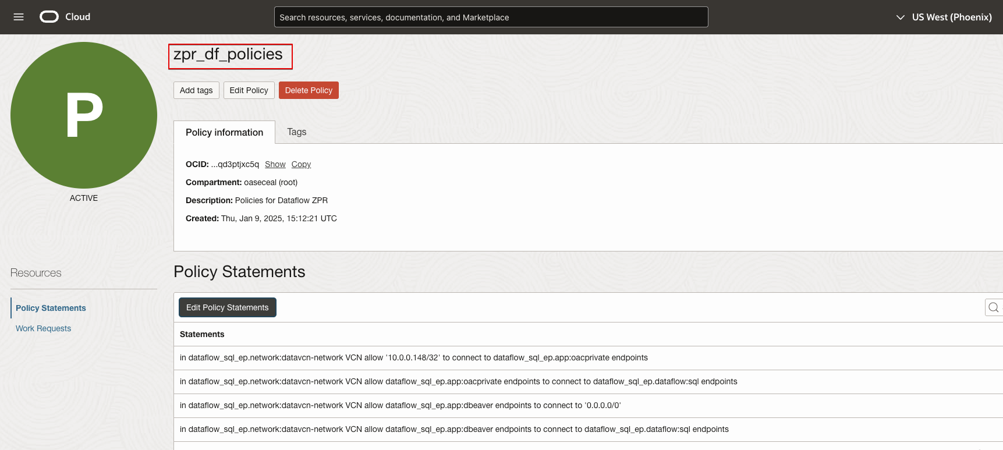Viewport: 1003px width, 450px height.
Task: Focus the search resources input field
Action: pyautogui.click(x=491, y=17)
